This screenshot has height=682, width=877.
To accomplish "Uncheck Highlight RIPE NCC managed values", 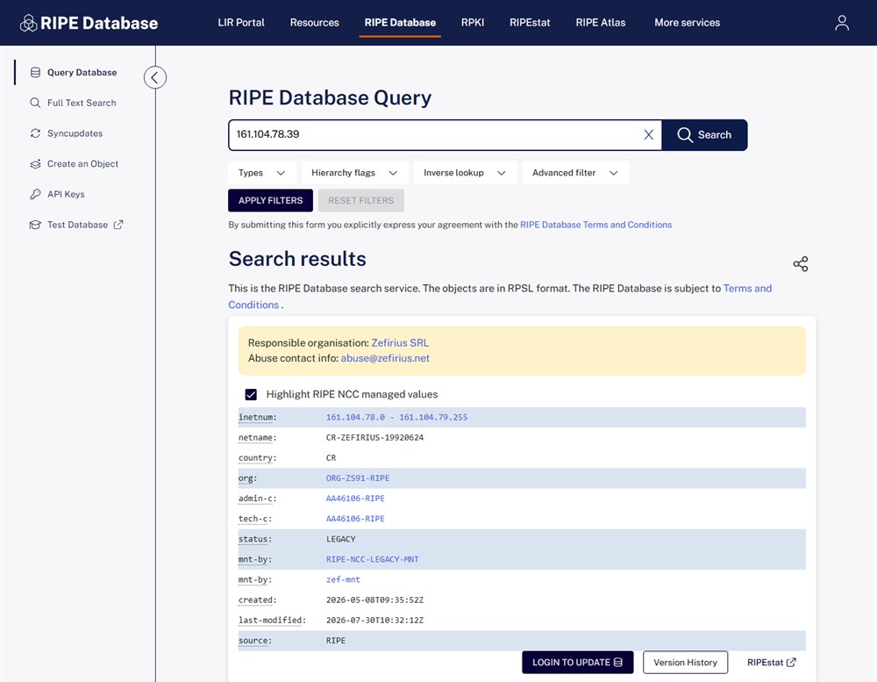I will 251,394.
